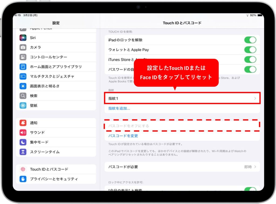Viewport: 276px width, 204px height.
Task: Disable Wallet and Apple Pay switch
Action: [x=250, y=50]
